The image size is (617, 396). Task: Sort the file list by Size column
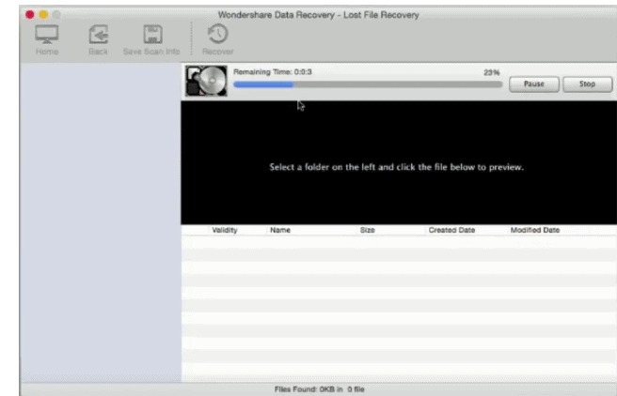pos(367,230)
